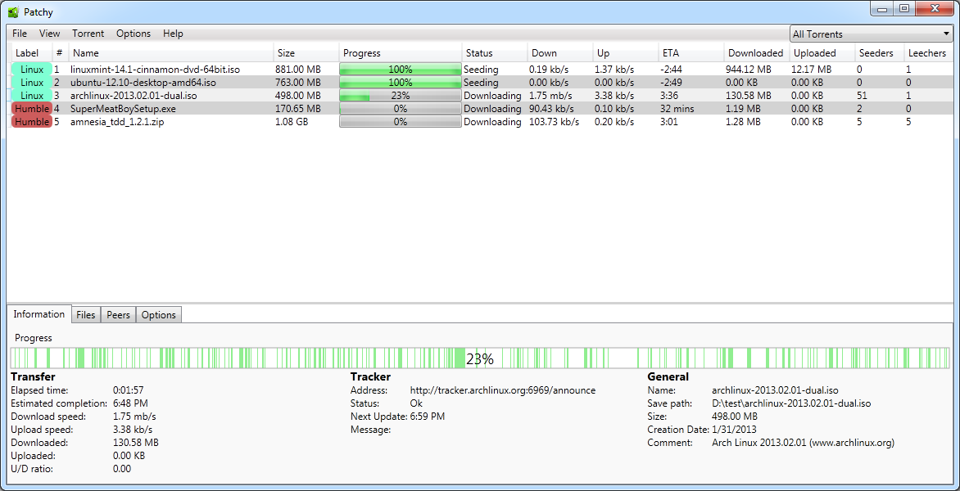Screen dimensions: 960x491
Task: Open the Help menu
Action: tap(173, 34)
